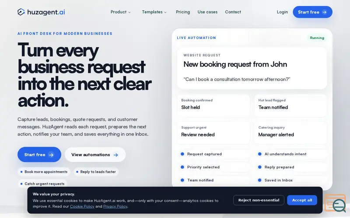Select the Support urgent Review needed card

pyautogui.click(x=213, y=133)
